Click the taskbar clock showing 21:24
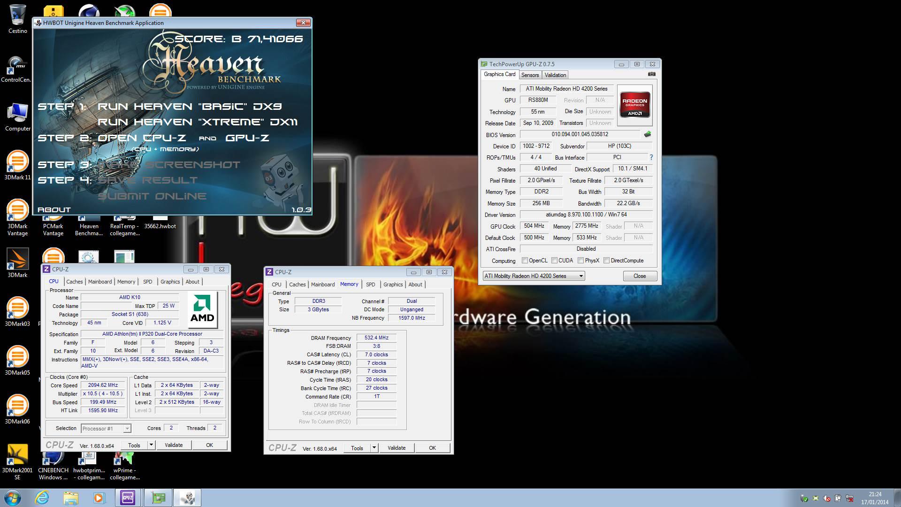The image size is (901, 507). point(875,498)
